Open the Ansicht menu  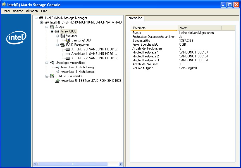click(x=18, y=11)
